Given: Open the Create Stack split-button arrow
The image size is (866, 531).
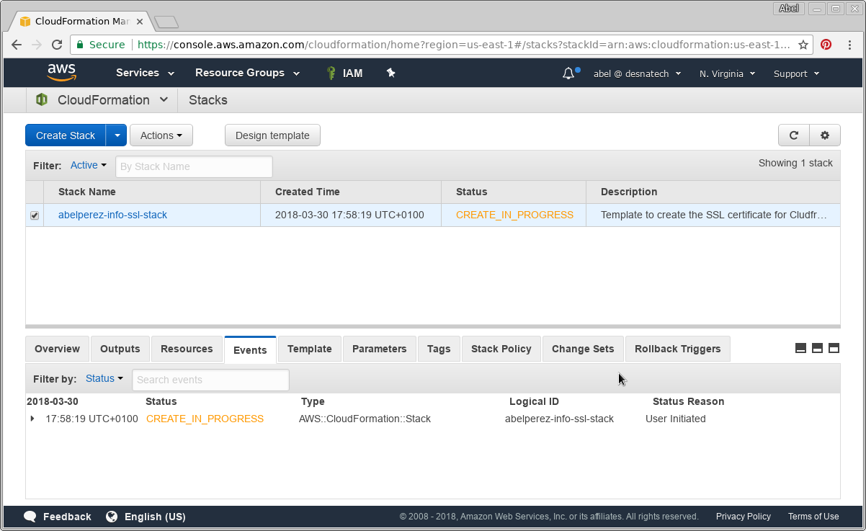Looking at the screenshot, I should tap(117, 135).
